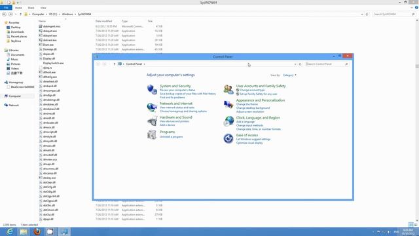Click System and Security heading link
This screenshot has width=419, height=236.
pos(175,86)
